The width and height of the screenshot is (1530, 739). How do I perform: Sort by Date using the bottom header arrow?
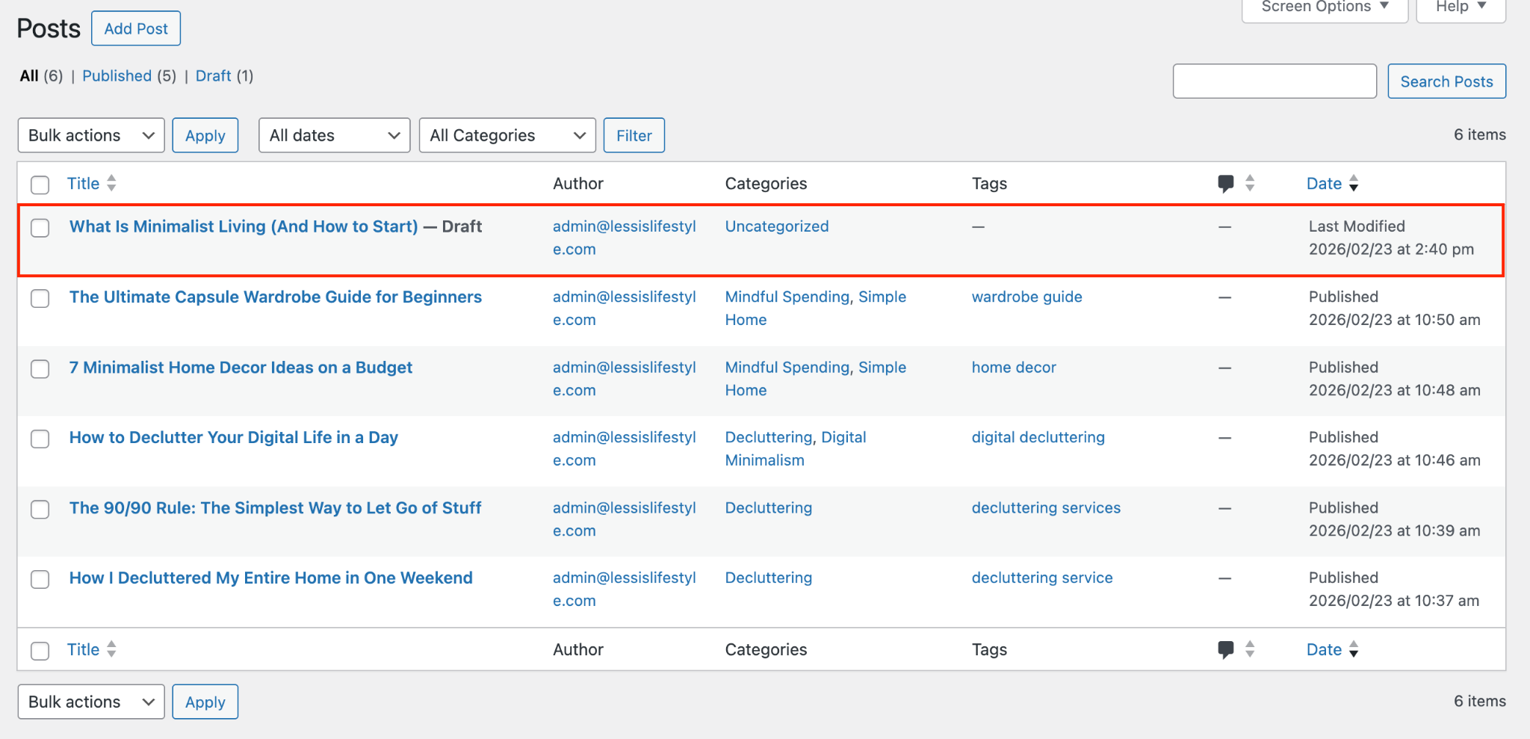tap(1355, 649)
